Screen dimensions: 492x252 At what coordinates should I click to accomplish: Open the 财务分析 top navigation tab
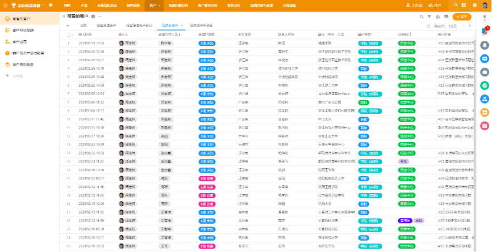pyautogui.click(x=234, y=6)
